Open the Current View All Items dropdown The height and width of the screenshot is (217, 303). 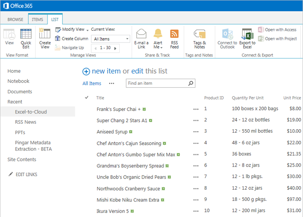[x=111, y=39]
